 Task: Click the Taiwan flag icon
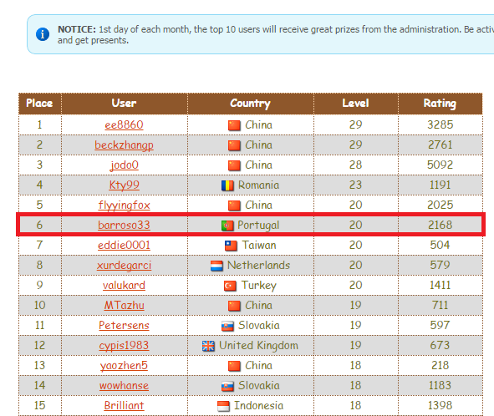tap(231, 246)
